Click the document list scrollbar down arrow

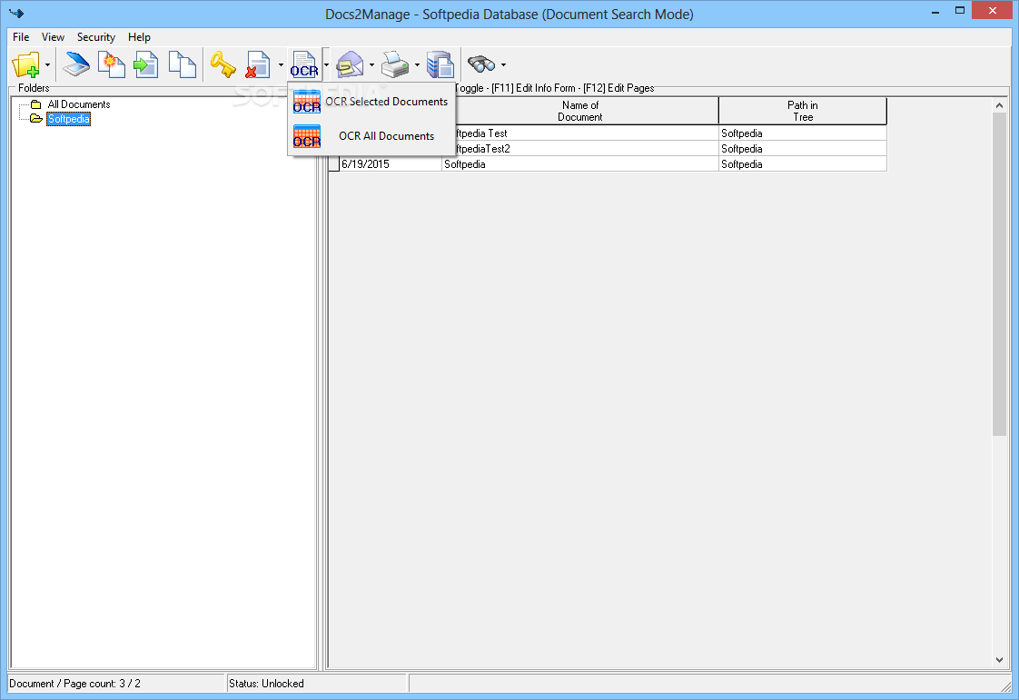[1000, 660]
